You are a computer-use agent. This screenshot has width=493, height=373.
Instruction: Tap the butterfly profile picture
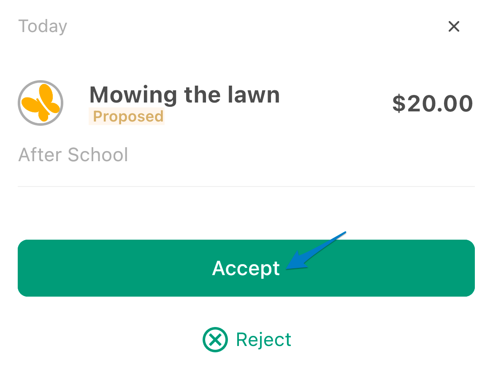(41, 103)
